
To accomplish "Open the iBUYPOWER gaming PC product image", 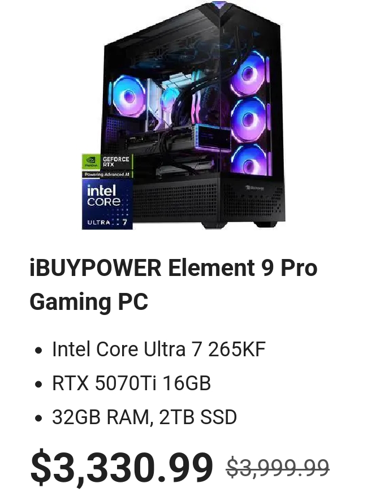I will point(183,115).
